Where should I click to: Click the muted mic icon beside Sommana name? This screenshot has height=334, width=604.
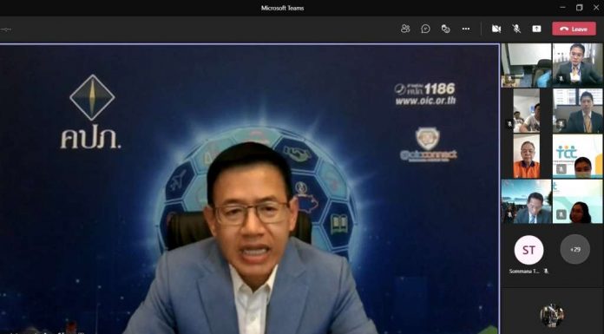[546, 272]
